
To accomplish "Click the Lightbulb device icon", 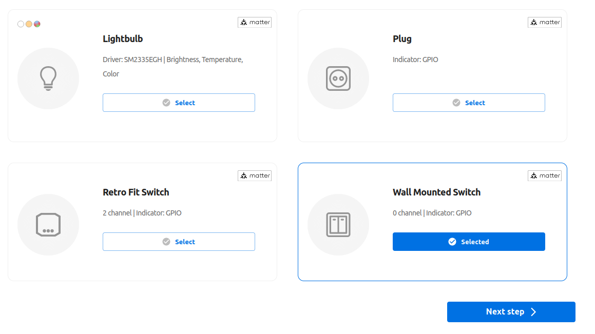I will (48, 78).
